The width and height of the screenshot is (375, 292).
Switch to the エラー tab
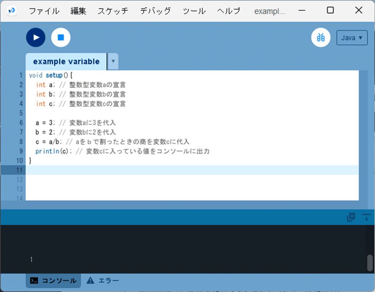pyautogui.click(x=102, y=281)
